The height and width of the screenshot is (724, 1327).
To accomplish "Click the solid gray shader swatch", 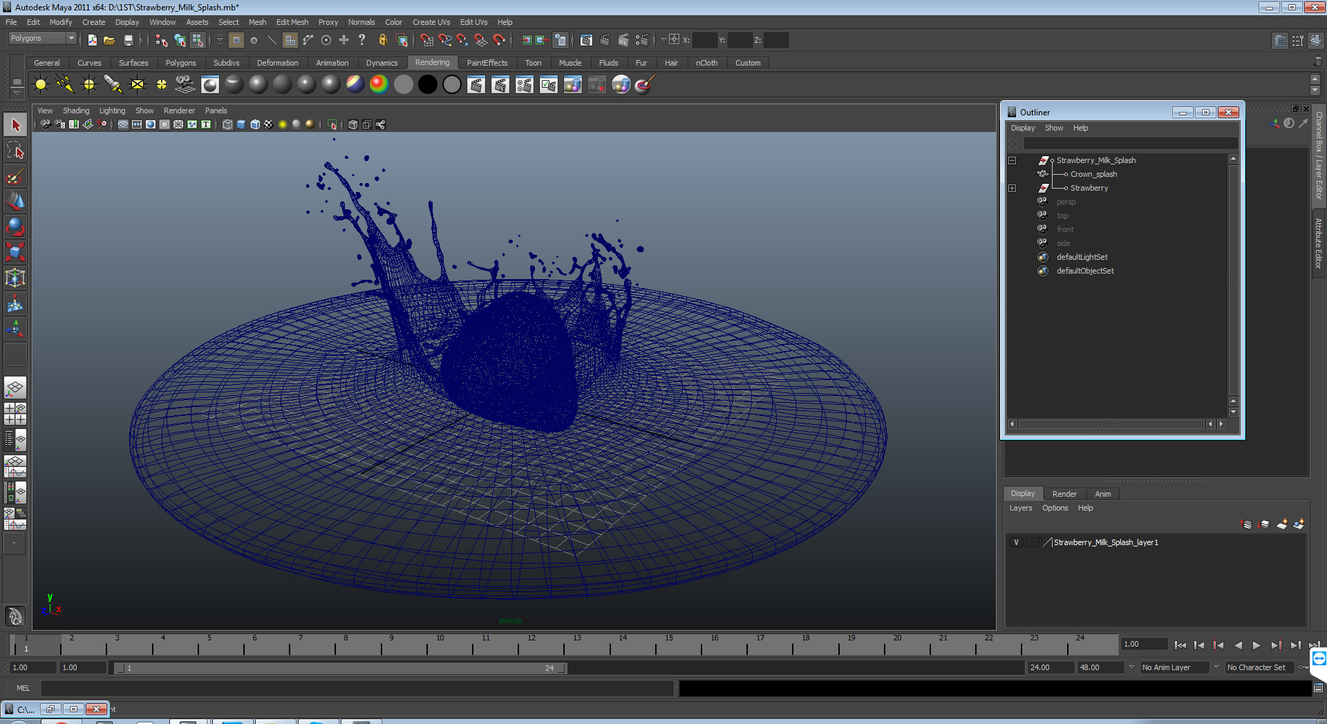I will 404,84.
